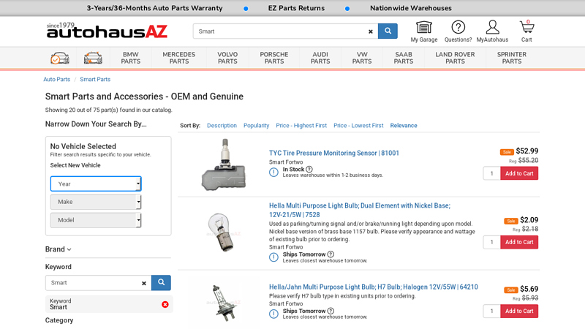Image resolution: width=585 pixels, height=329 pixels.
Task: Open the MyAutohaus account icon
Action: click(x=492, y=31)
